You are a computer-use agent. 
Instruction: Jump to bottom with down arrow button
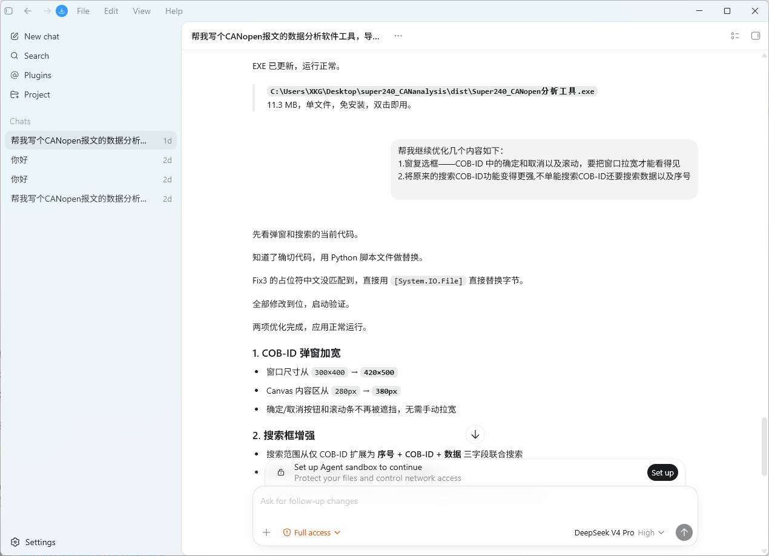point(475,434)
